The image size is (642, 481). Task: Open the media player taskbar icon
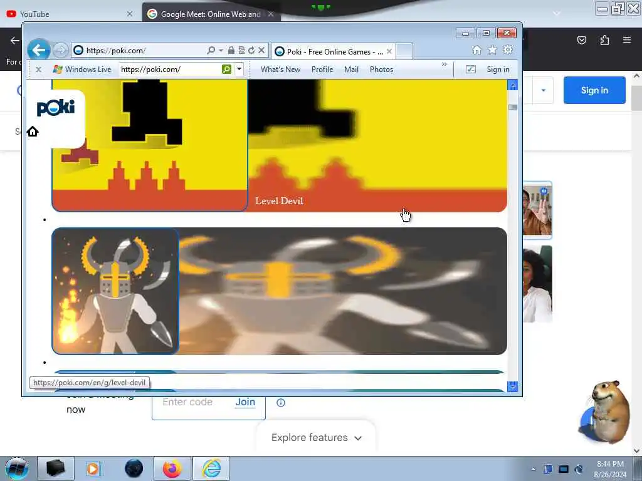[93, 468]
